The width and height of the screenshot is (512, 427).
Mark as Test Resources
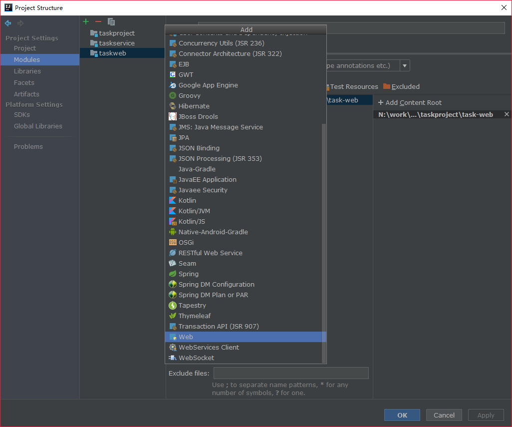pyautogui.click(x=354, y=86)
